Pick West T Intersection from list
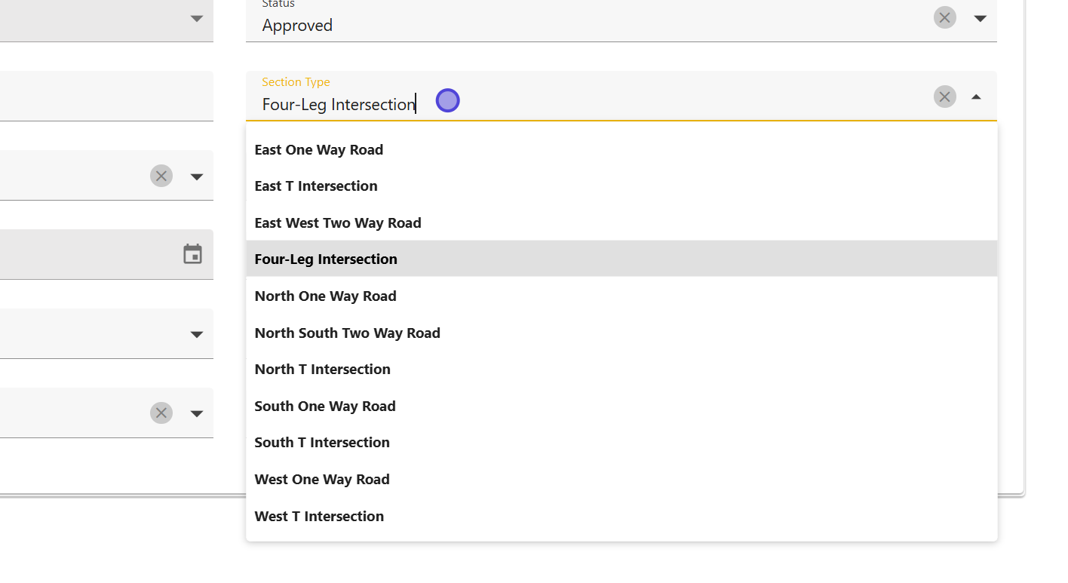 pos(319,516)
